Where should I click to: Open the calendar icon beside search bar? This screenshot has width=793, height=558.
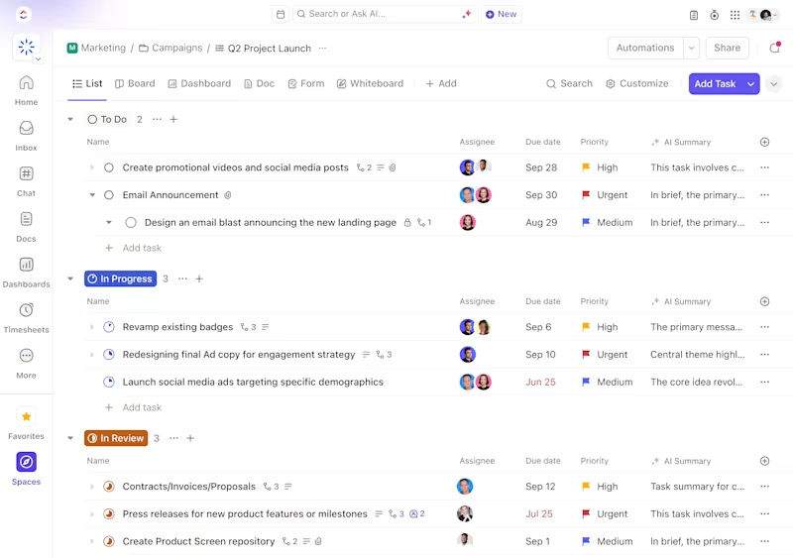point(281,14)
